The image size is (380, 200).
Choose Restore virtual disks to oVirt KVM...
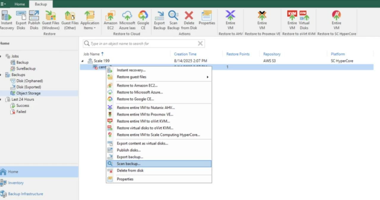click(159, 128)
